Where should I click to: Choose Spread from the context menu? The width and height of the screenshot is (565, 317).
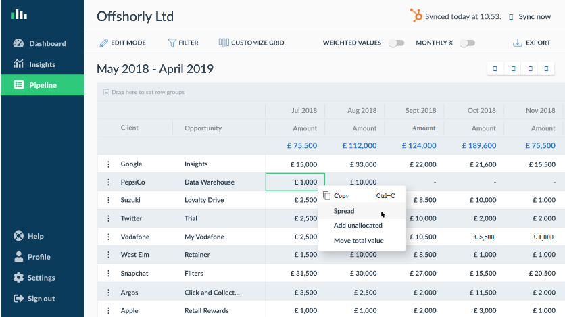[x=362, y=211]
